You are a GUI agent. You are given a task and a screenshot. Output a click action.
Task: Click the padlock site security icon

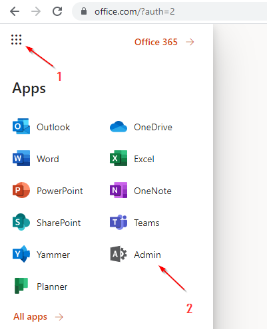click(x=84, y=11)
